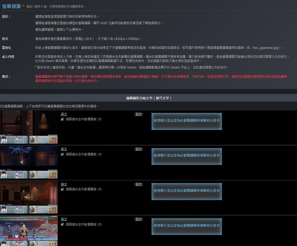Select the dark hallway lamp screenshot thumbnail
This screenshot has width=297, height=246.
click(x=29, y=127)
